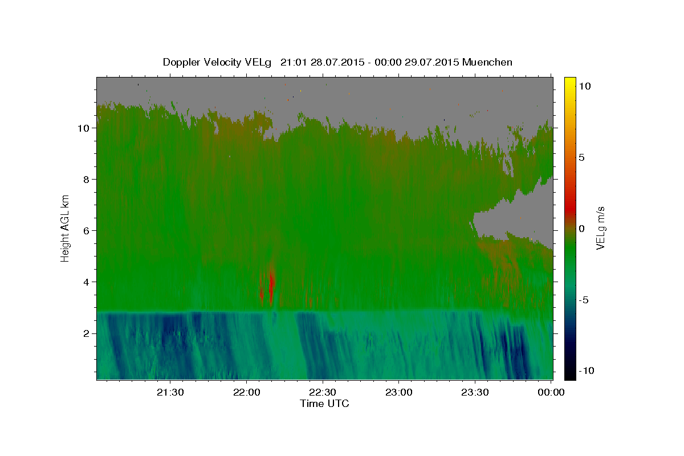Click the colorbar value 5 label

tap(581, 157)
